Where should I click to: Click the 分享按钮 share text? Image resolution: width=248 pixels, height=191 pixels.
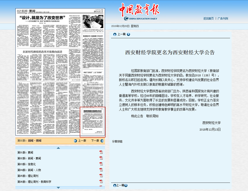pos(117,142)
